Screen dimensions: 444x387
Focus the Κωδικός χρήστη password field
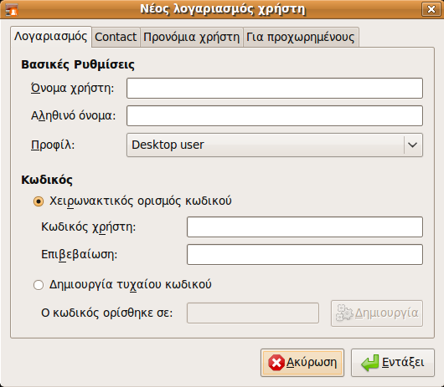tap(305, 227)
